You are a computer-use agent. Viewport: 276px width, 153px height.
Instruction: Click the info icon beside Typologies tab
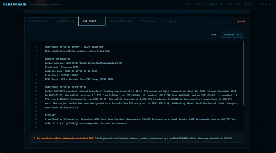[x=47, y=21]
